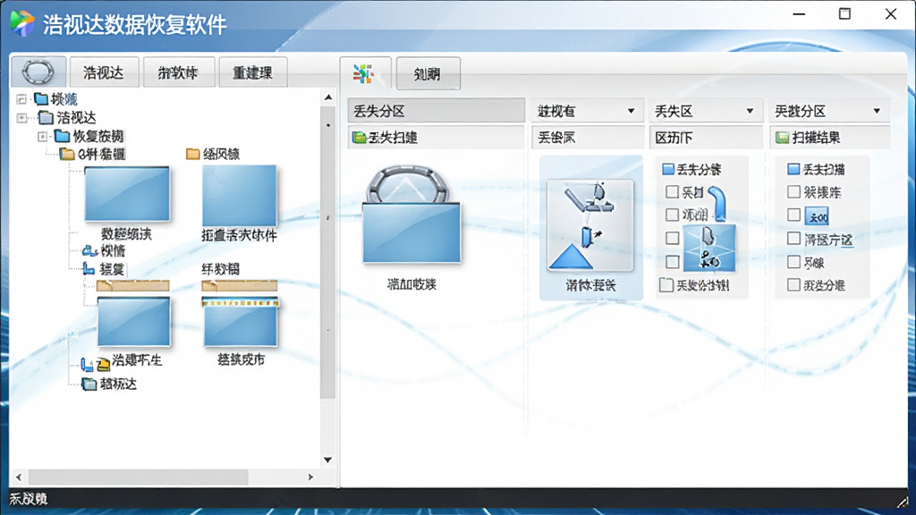Switch to the 浩视达 tab

click(x=104, y=72)
